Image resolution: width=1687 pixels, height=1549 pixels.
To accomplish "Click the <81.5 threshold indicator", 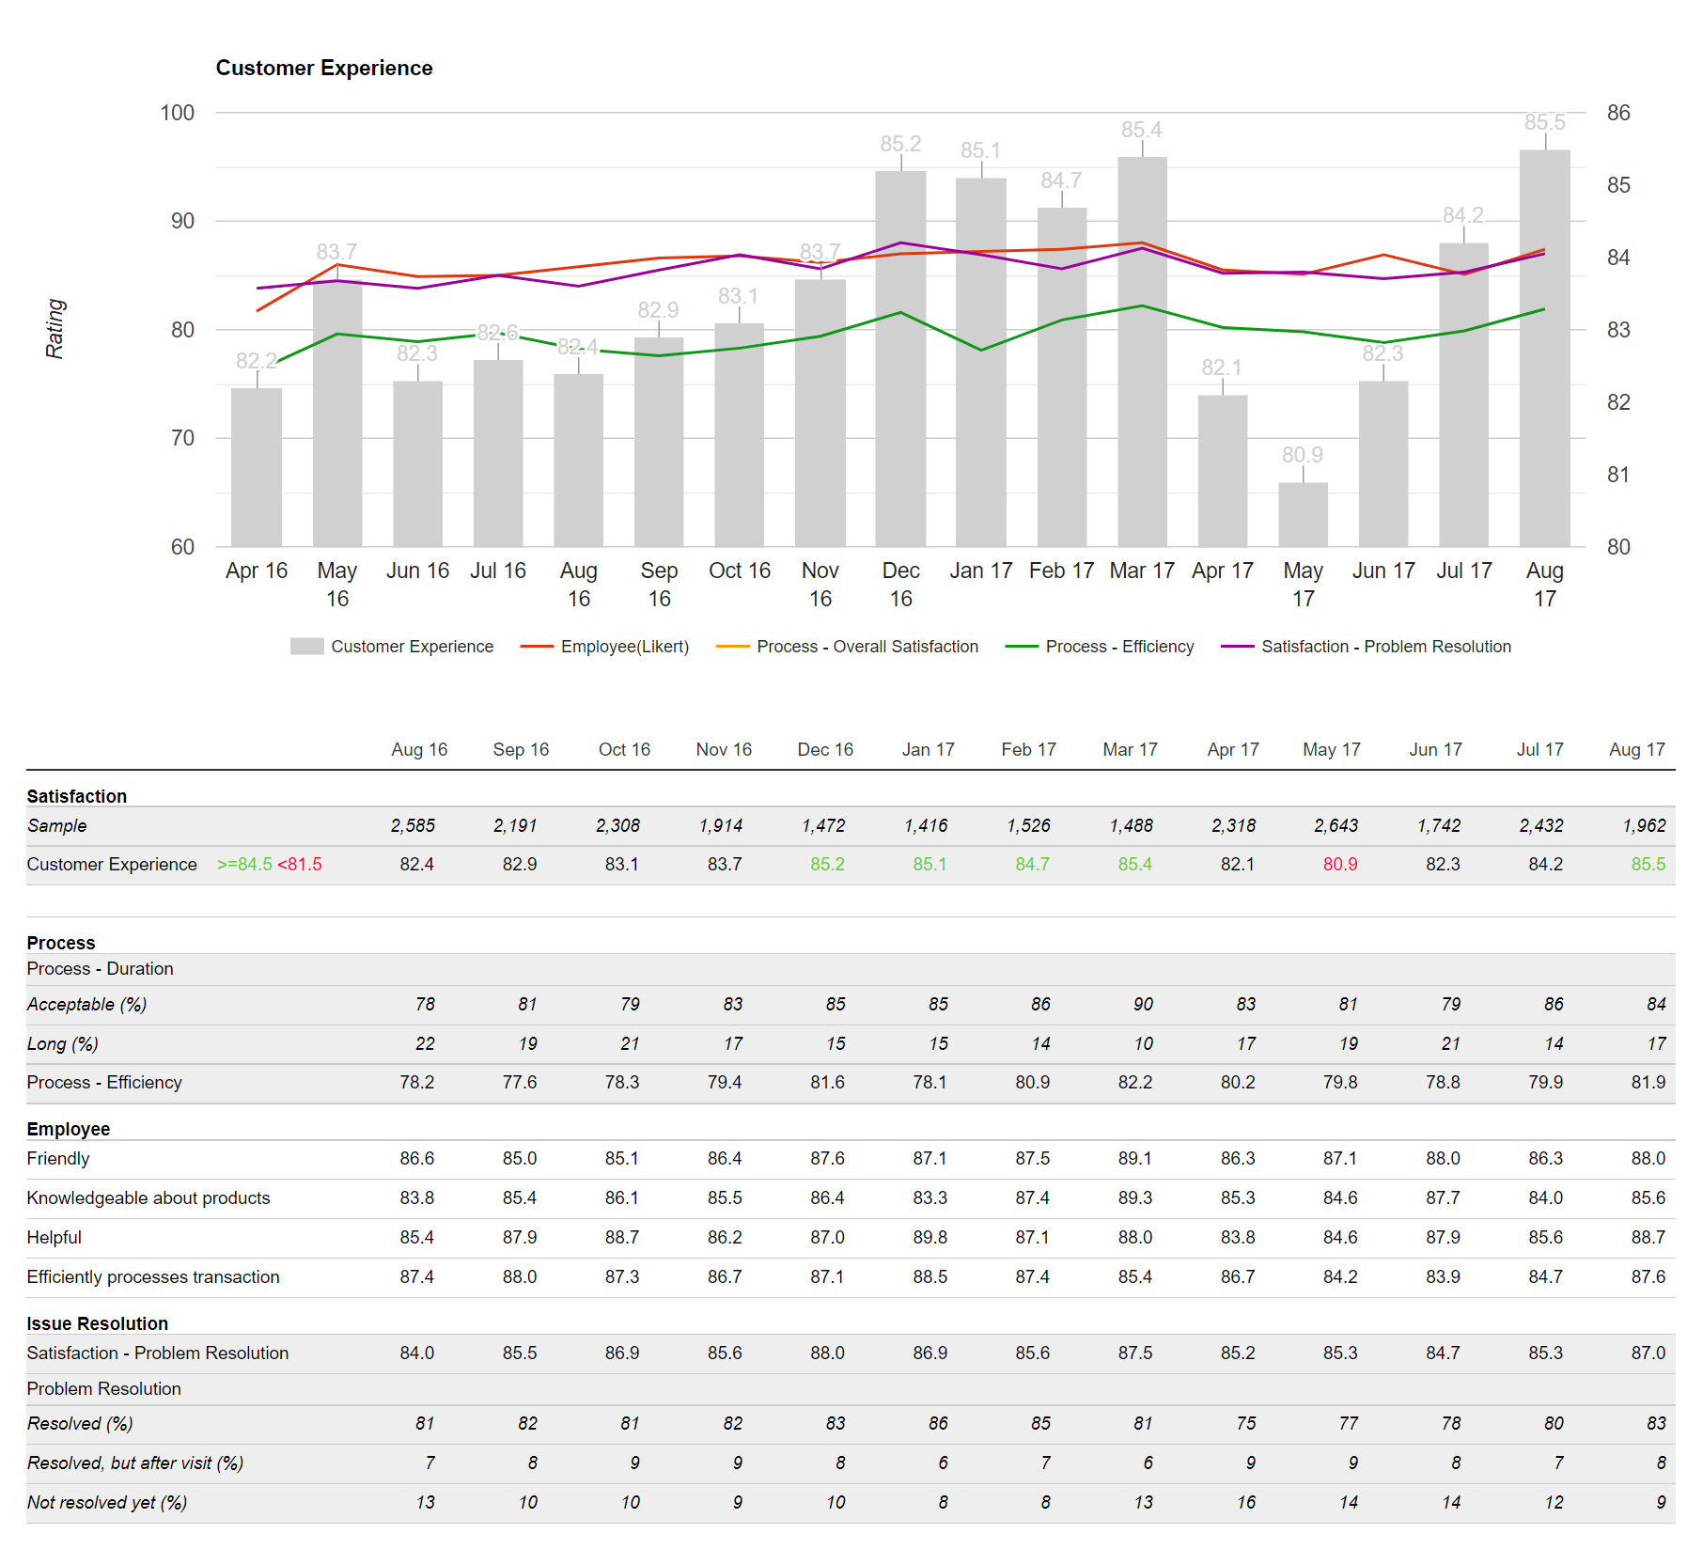I will 300,864.
